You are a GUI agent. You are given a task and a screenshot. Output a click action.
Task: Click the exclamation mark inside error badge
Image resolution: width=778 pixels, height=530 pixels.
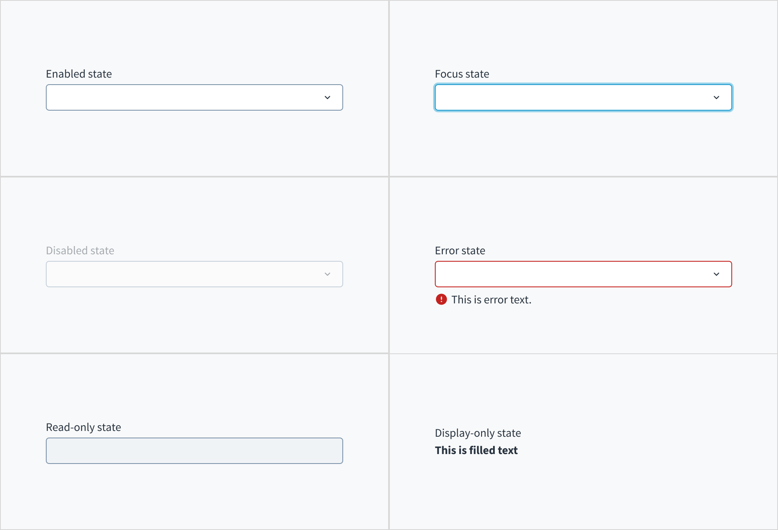(x=441, y=299)
